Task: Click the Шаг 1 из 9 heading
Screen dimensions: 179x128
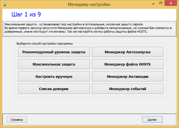Action: [x=26, y=14]
